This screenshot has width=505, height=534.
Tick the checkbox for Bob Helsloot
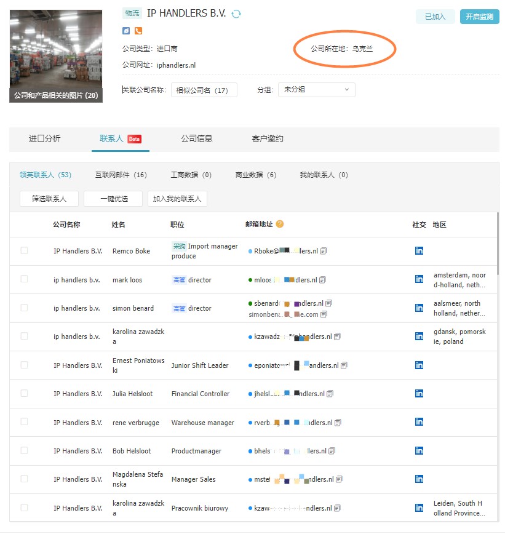tap(24, 450)
